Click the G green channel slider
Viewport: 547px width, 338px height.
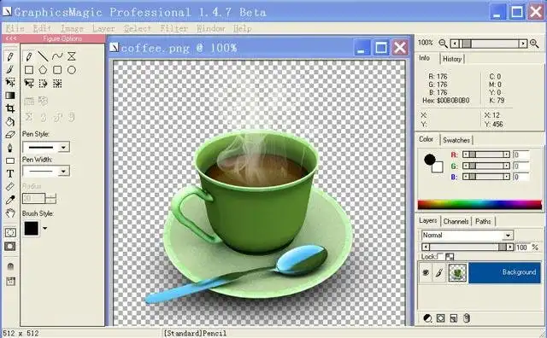486,166
